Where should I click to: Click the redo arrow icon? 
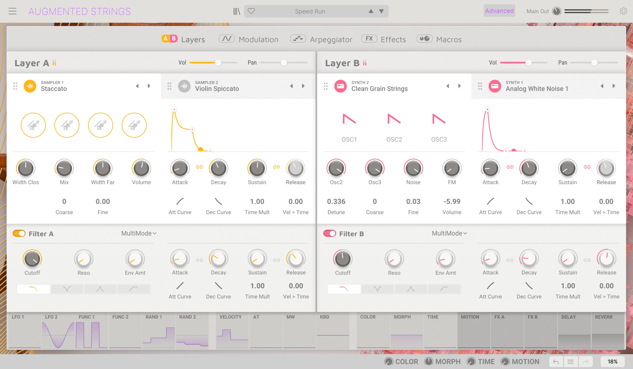[586, 362]
